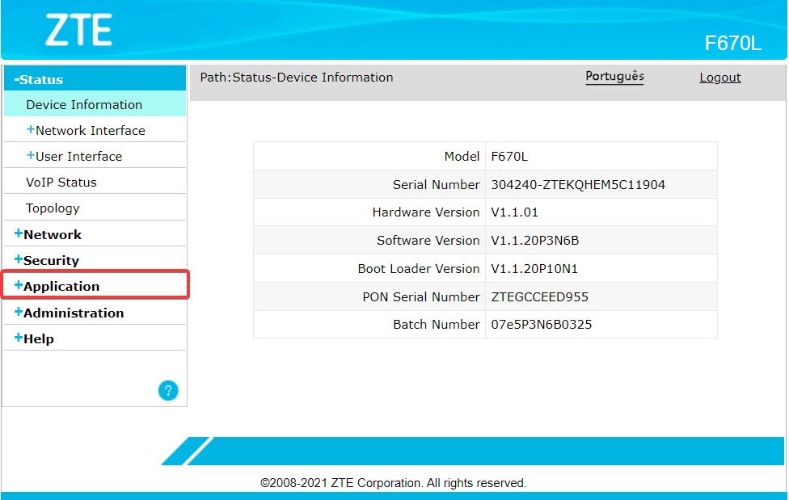Click the Serial Number value

[578, 185]
